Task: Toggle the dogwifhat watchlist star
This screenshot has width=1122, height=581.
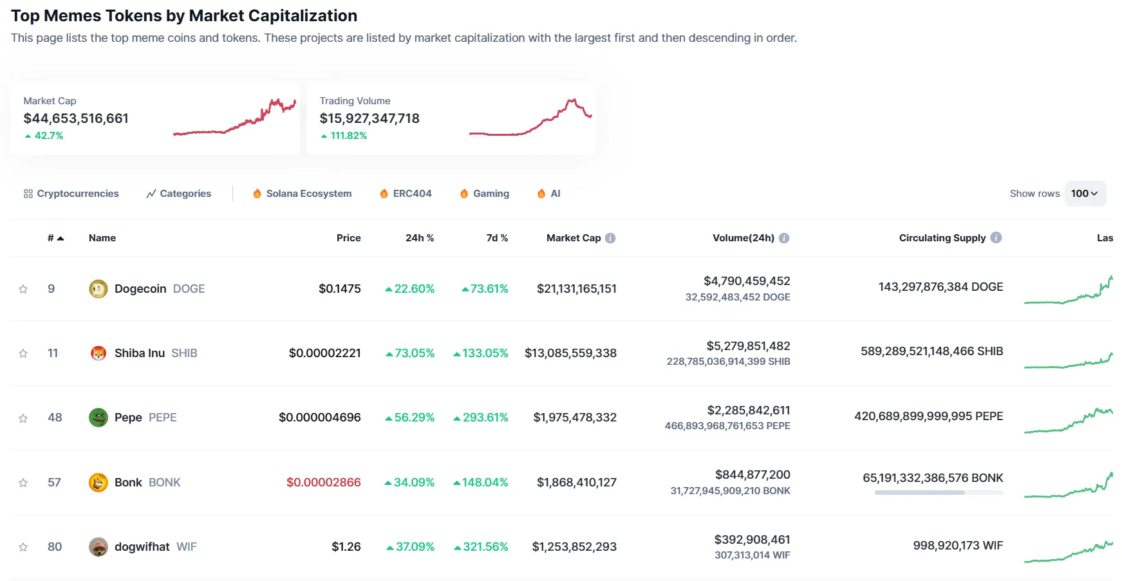Action: click(x=23, y=547)
